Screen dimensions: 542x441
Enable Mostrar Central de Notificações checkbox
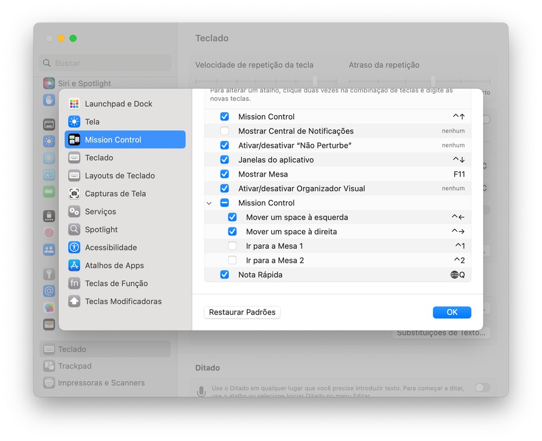[224, 131]
